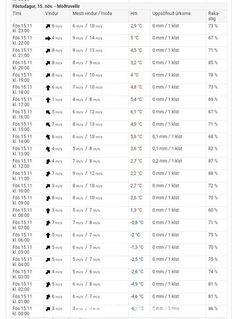The height and width of the screenshot is (319, 232).
Task: Click the north arrow at kl. 18:00
Action: pyautogui.click(x=48, y=88)
